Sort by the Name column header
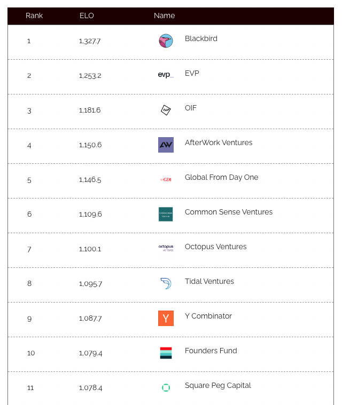The height and width of the screenshot is (405, 342). pos(164,15)
